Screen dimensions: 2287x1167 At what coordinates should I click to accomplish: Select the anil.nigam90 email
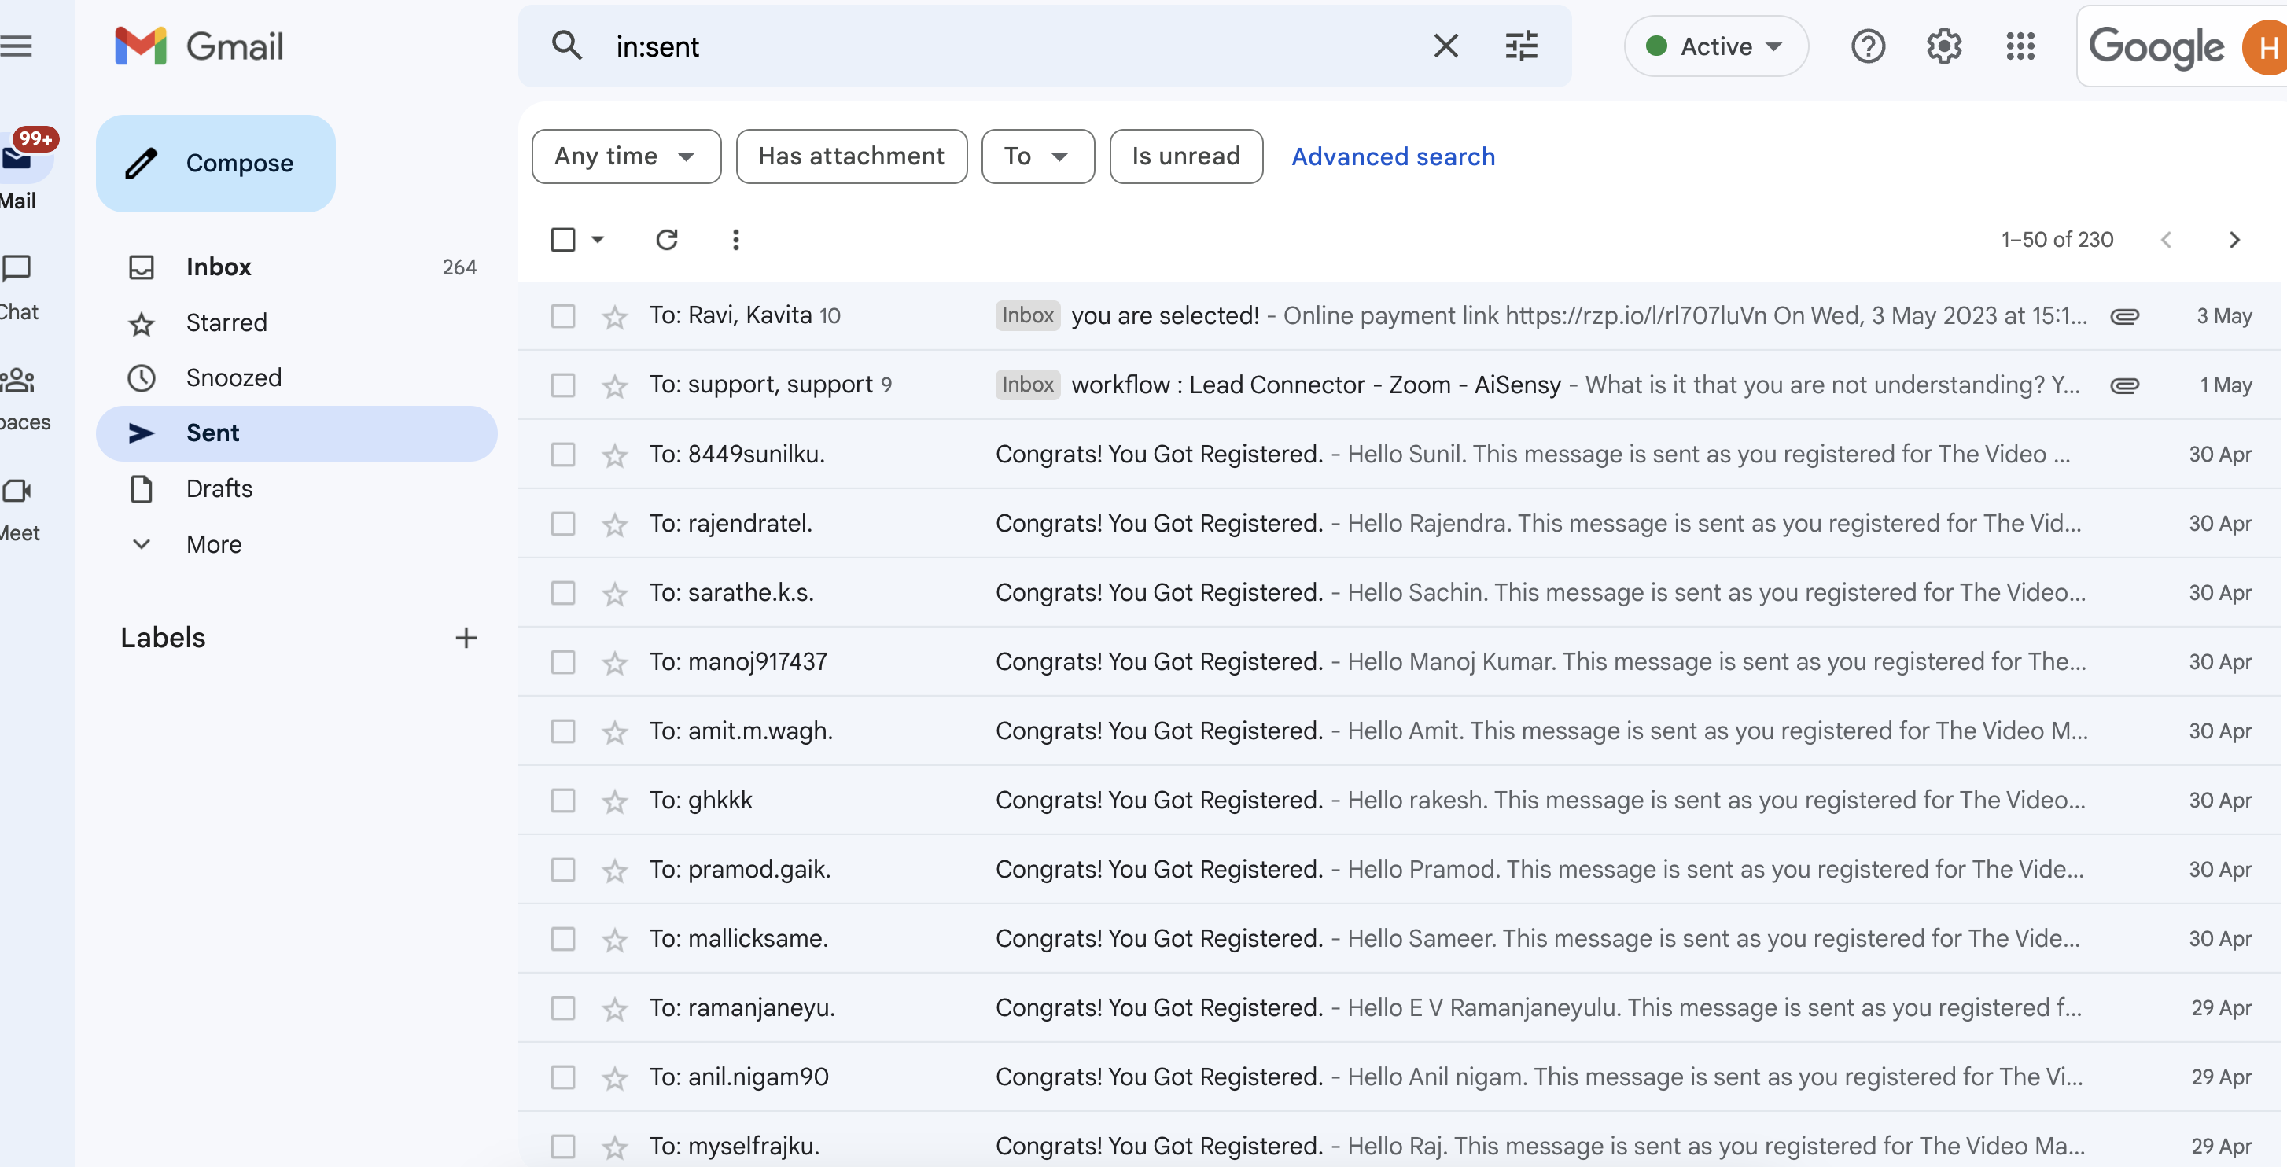pos(563,1077)
